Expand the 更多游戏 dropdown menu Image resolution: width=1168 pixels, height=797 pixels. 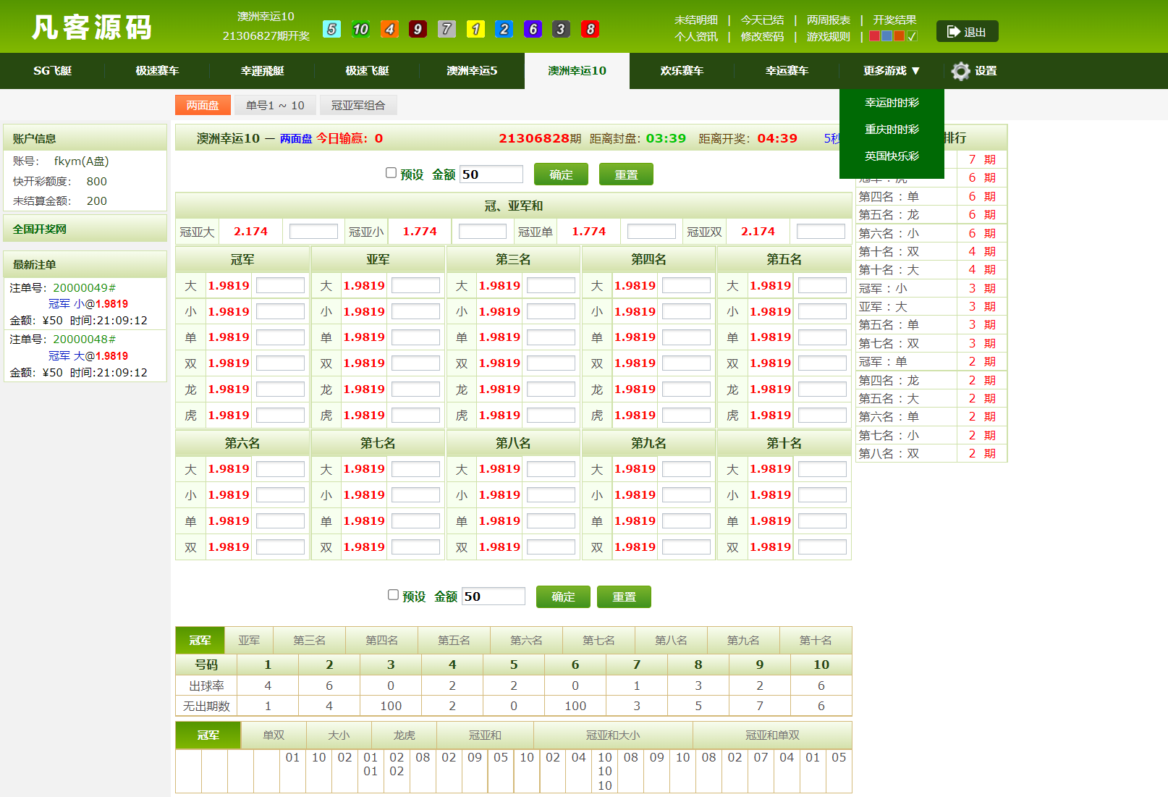[x=892, y=71]
